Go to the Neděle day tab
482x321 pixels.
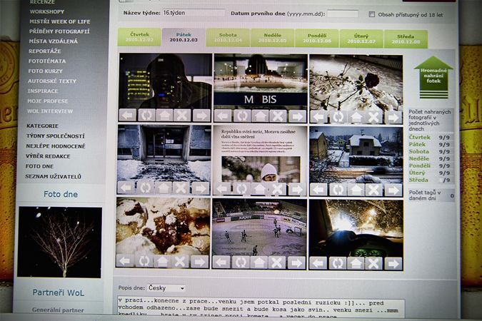(272, 38)
